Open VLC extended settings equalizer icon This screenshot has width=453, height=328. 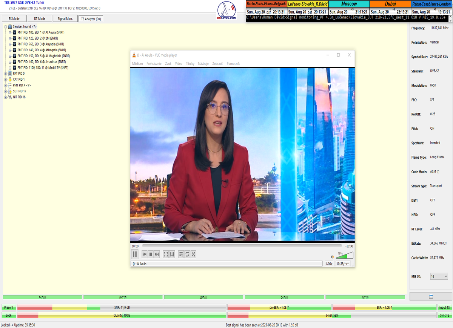[x=172, y=254]
